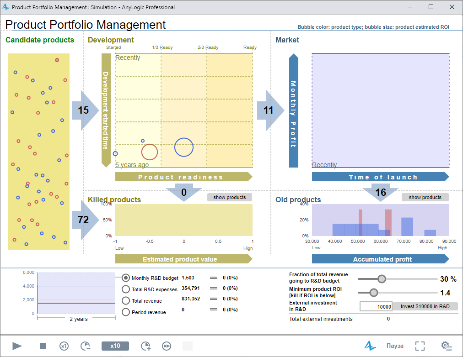Start the simulation with the play button
The width and height of the screenshot is (463, 357).
click(x=17, y=346)
